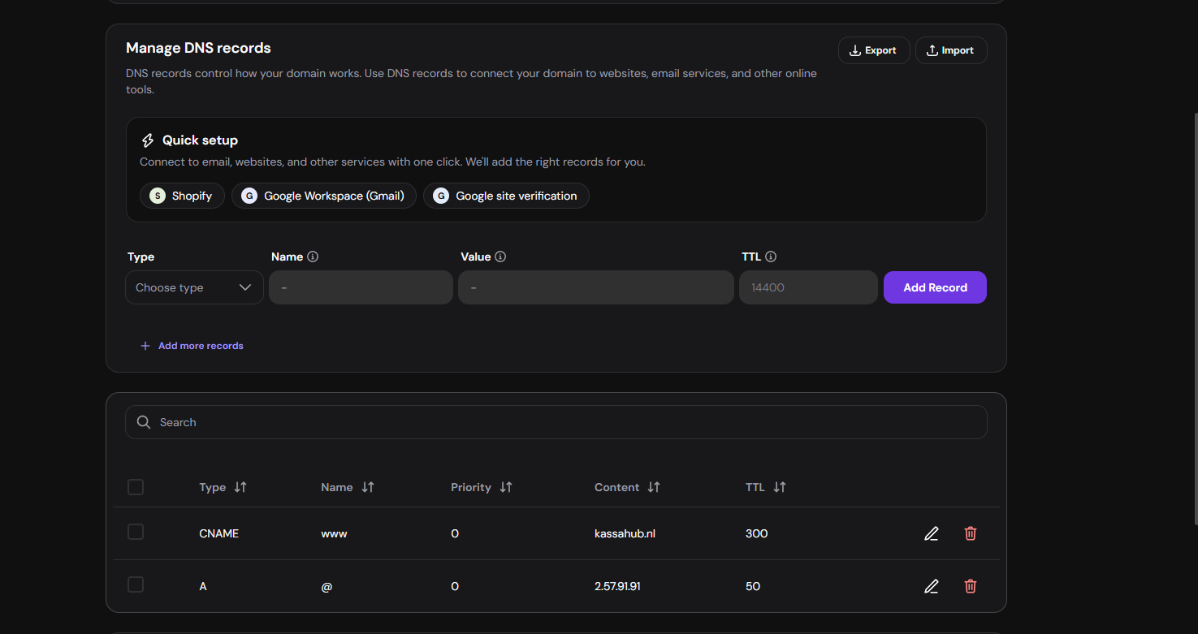Click the info icon next to TTL
Viewport: 1198px width, 634px height.
point(771,257)
